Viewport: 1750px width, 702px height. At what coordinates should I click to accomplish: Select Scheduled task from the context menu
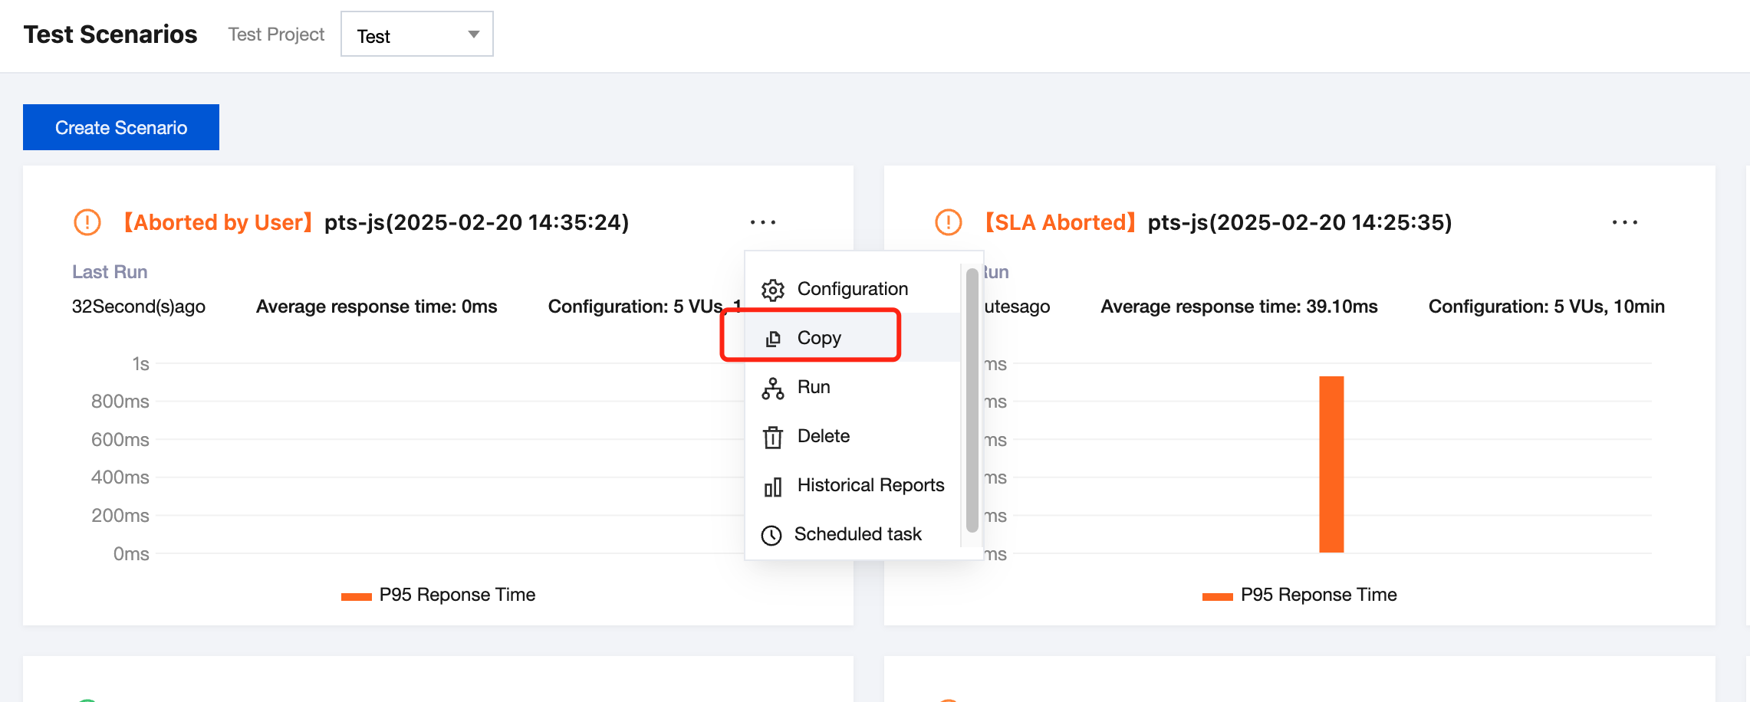pos(853,534)
